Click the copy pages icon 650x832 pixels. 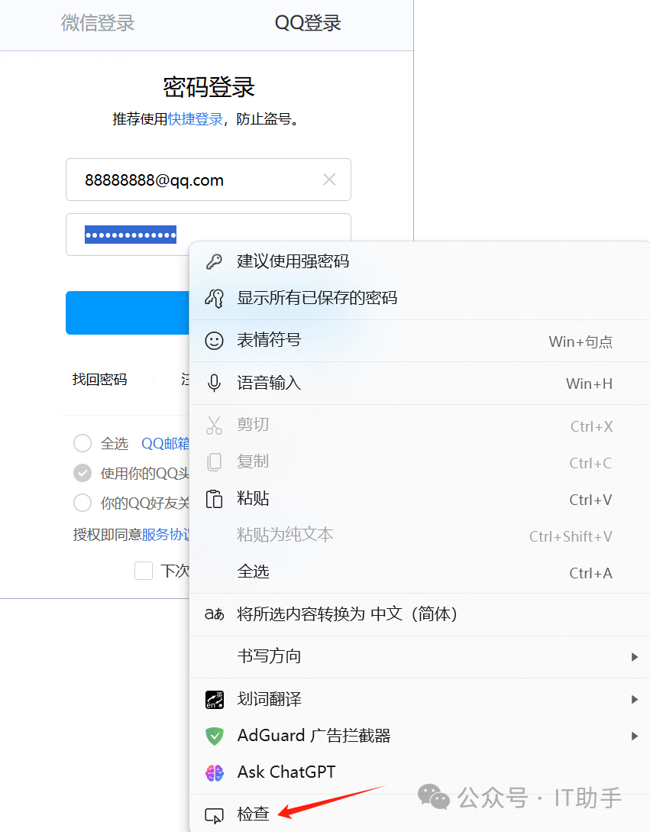(x=214, y=461)
